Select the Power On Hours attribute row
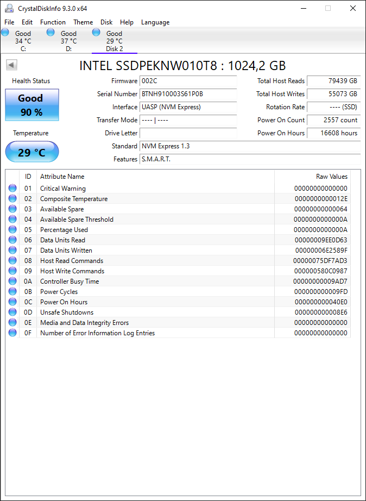Viewport: 366px width, 501px height. [x=178, y=302]
